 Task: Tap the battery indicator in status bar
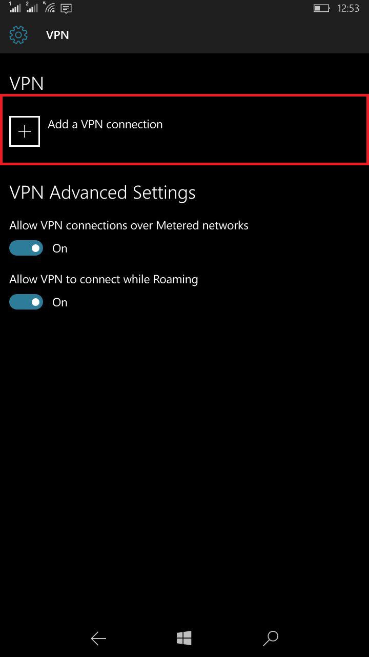(x=321, y=8)
